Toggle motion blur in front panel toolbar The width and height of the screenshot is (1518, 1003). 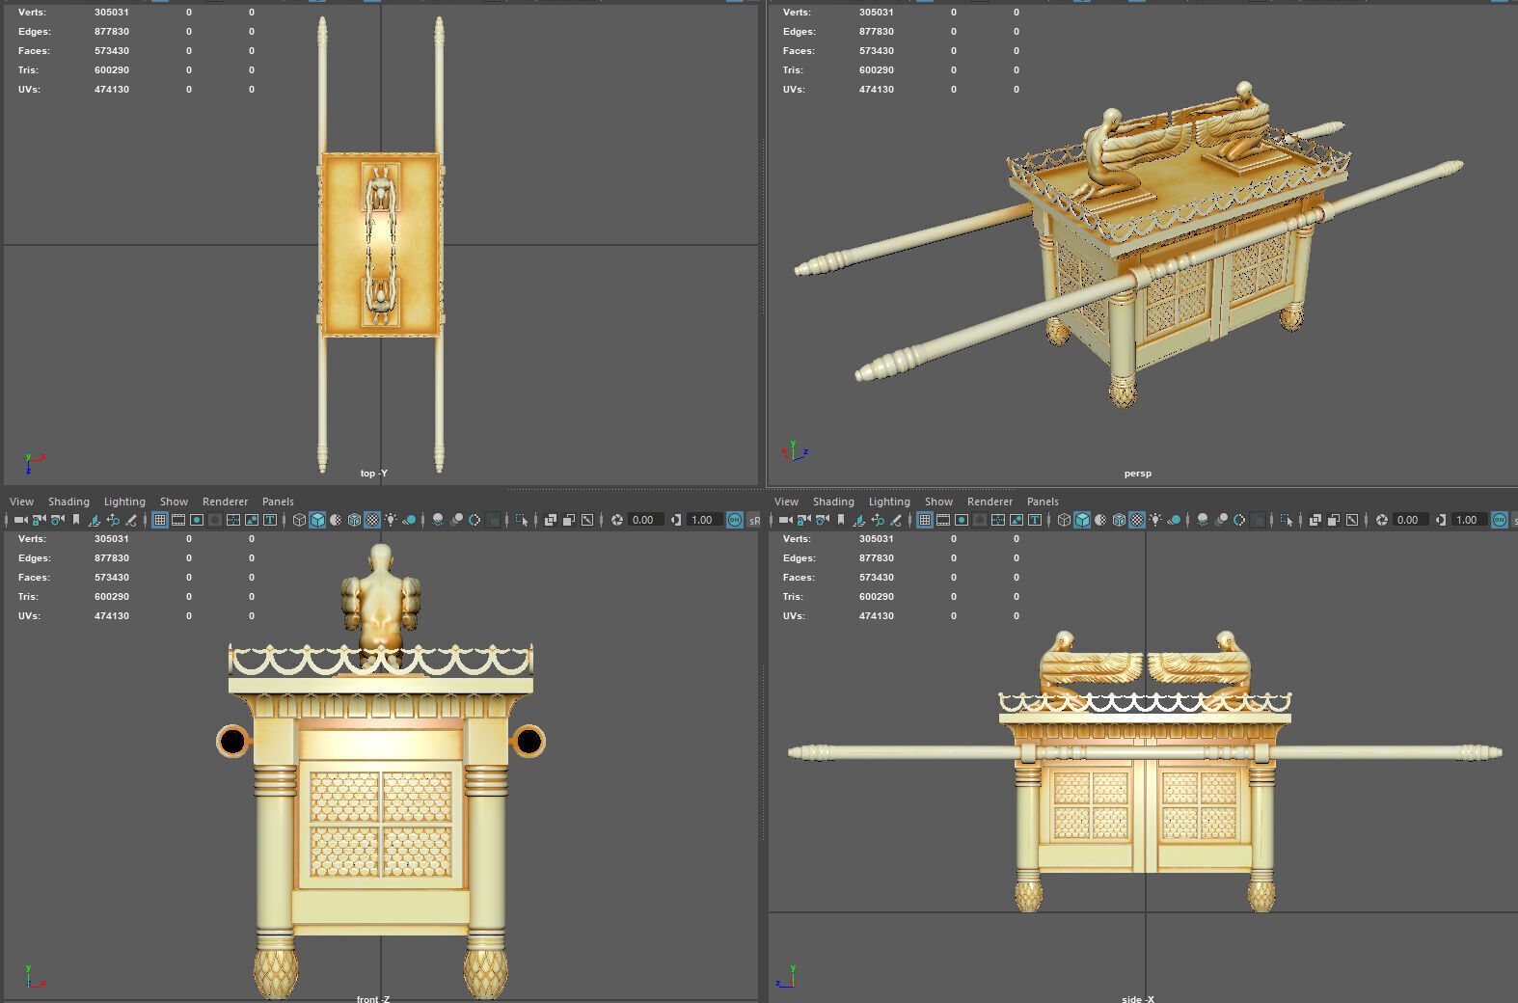click(x=456, y=520)
